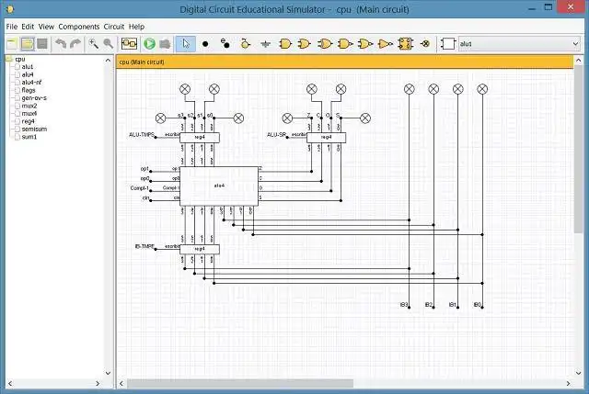Click the Redo arrow icon
This screenshot has height=394, width=589.
[x=75, y=44]
